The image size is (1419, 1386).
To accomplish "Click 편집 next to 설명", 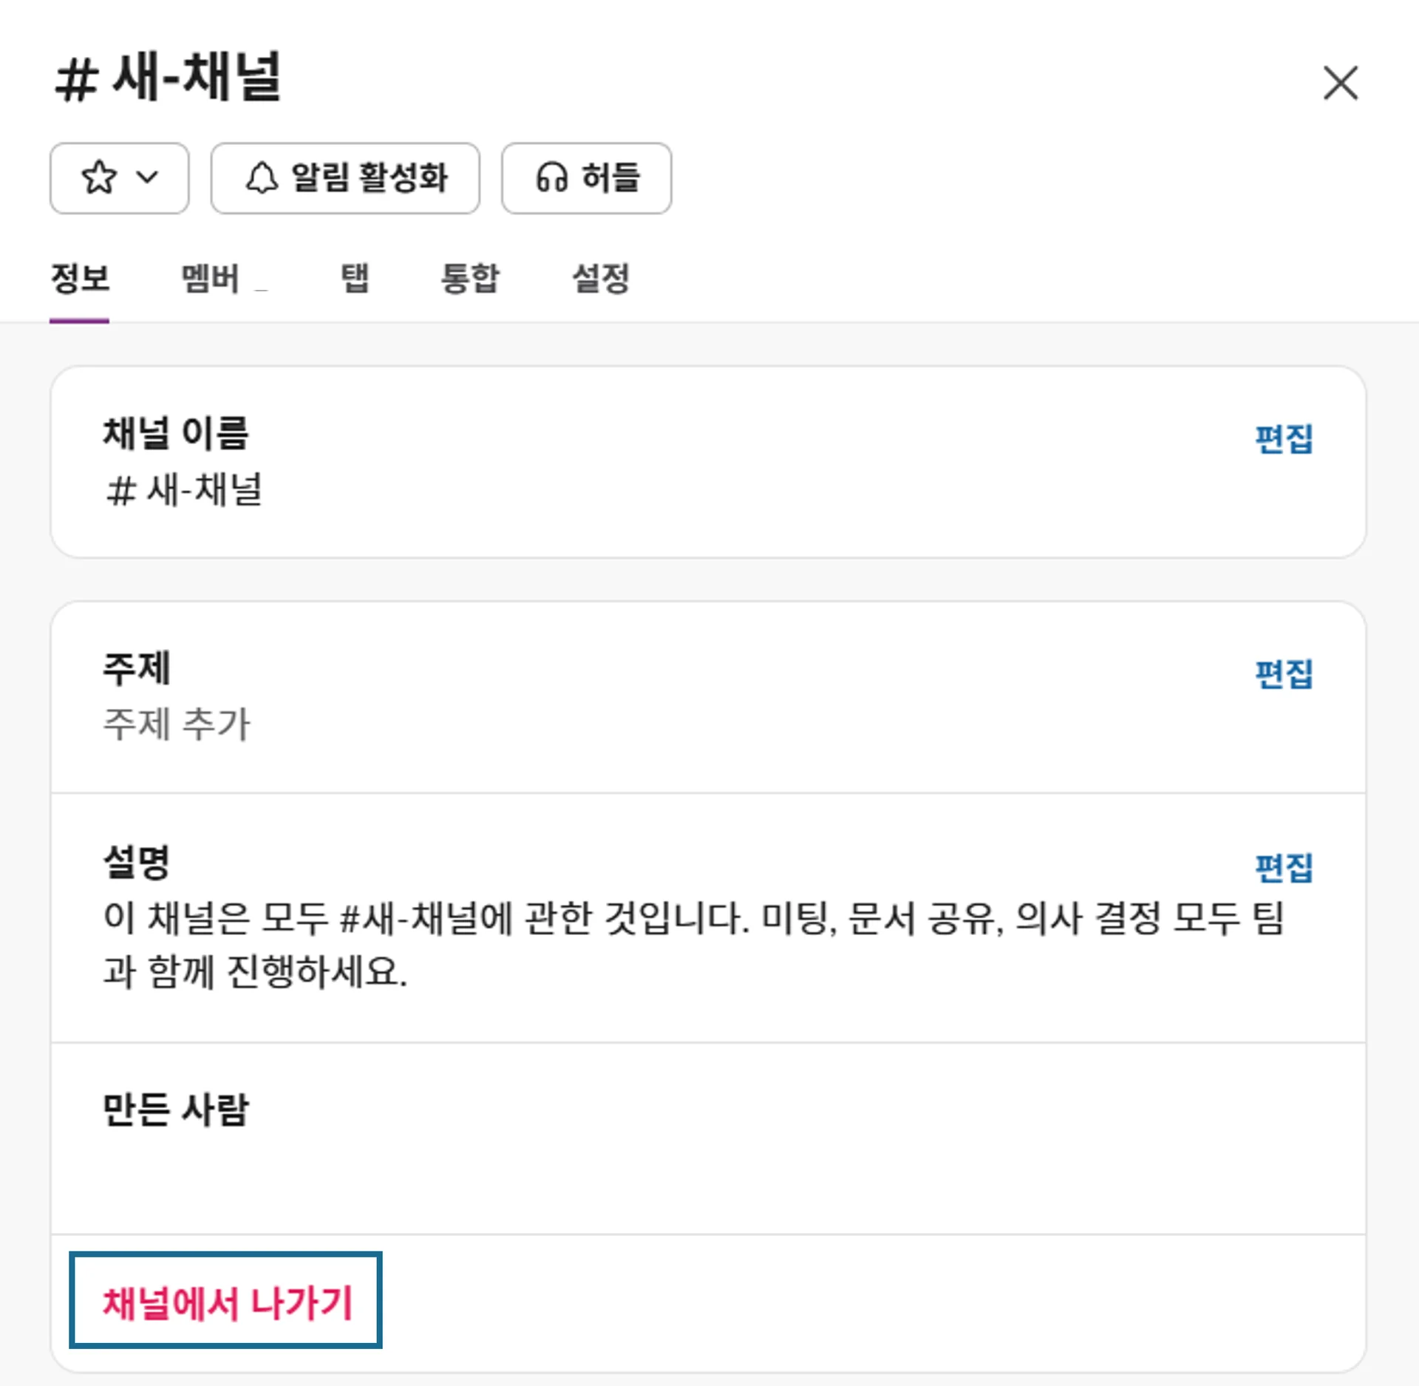I will [x=1284, y=868].
